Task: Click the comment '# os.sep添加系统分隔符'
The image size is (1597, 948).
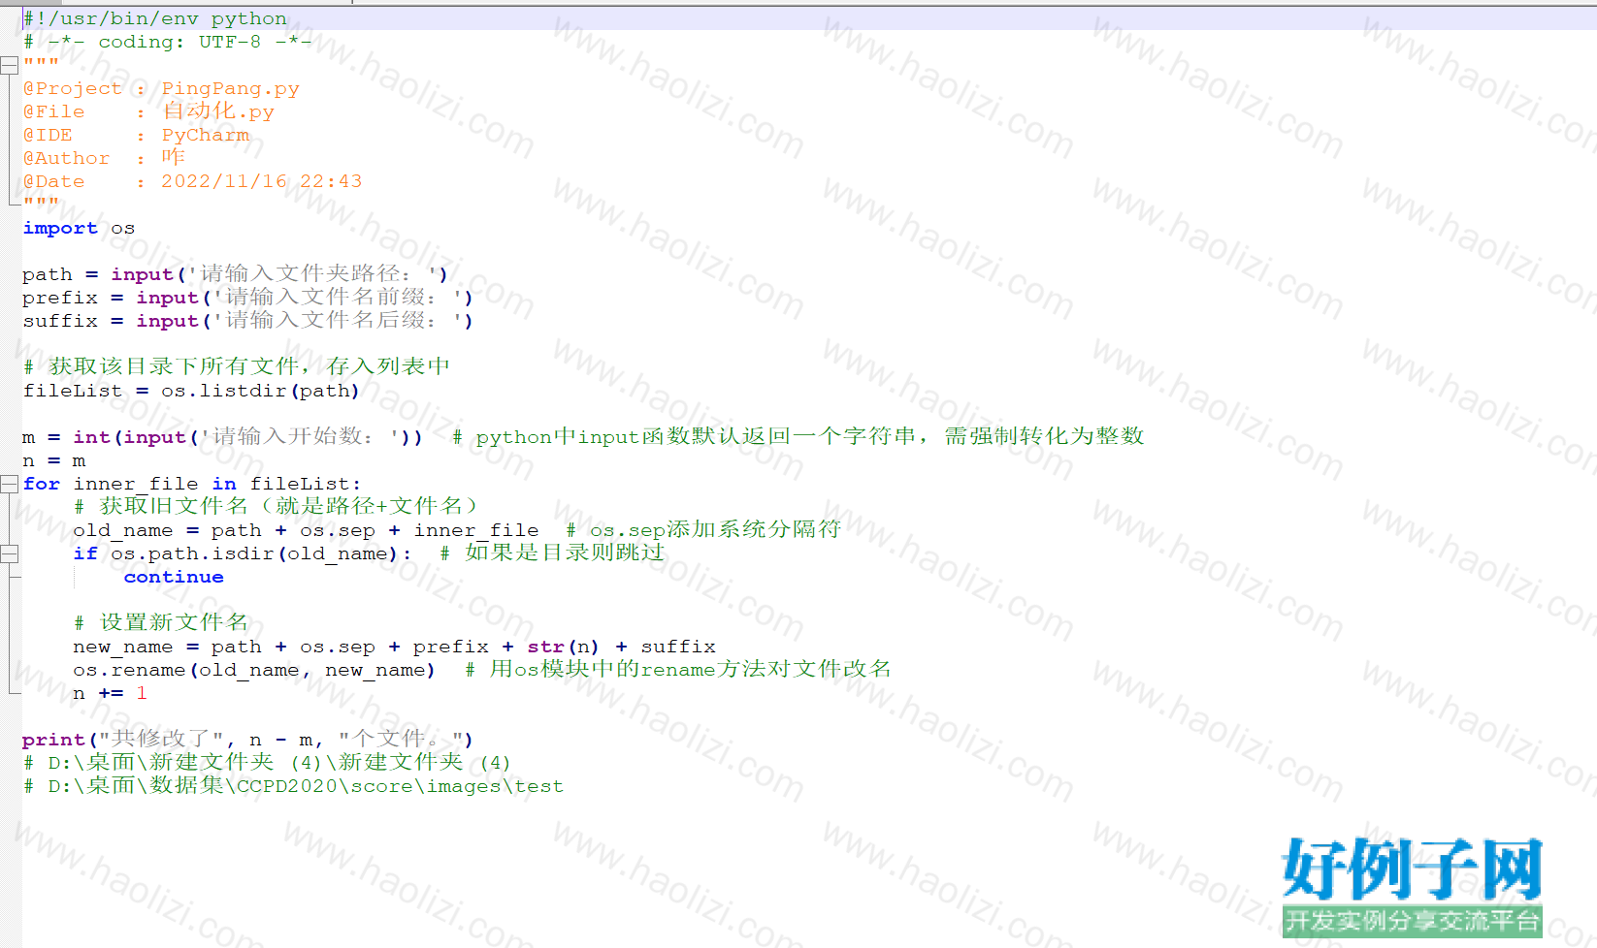Action: (703, 529)
